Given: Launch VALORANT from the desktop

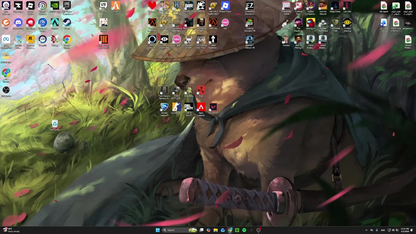Looking at the screenshot, I should tap(213, 109).
